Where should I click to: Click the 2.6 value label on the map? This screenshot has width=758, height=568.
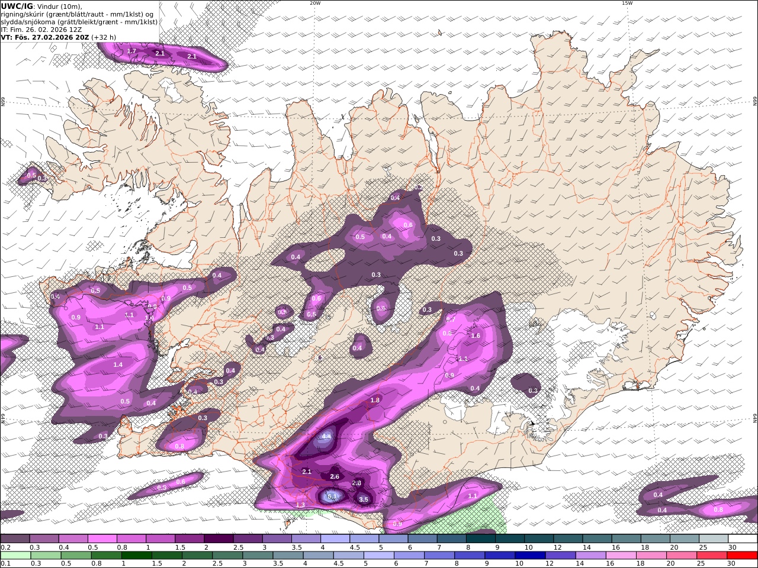(x=335, y=476)
